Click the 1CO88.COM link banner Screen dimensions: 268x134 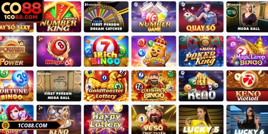tap(30, 125)
